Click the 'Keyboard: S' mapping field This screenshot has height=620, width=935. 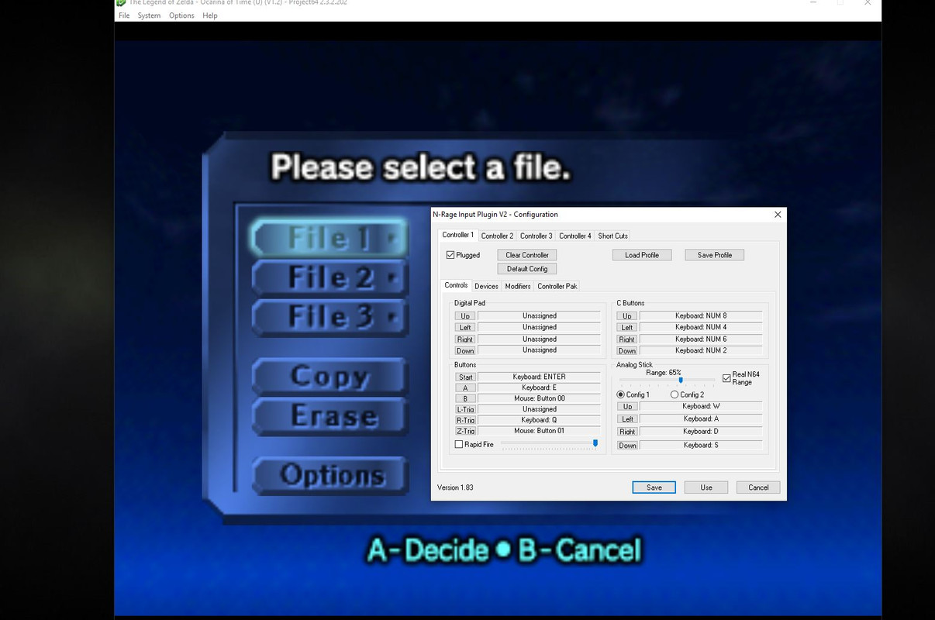pyautogui.click(x=701, y=446)
